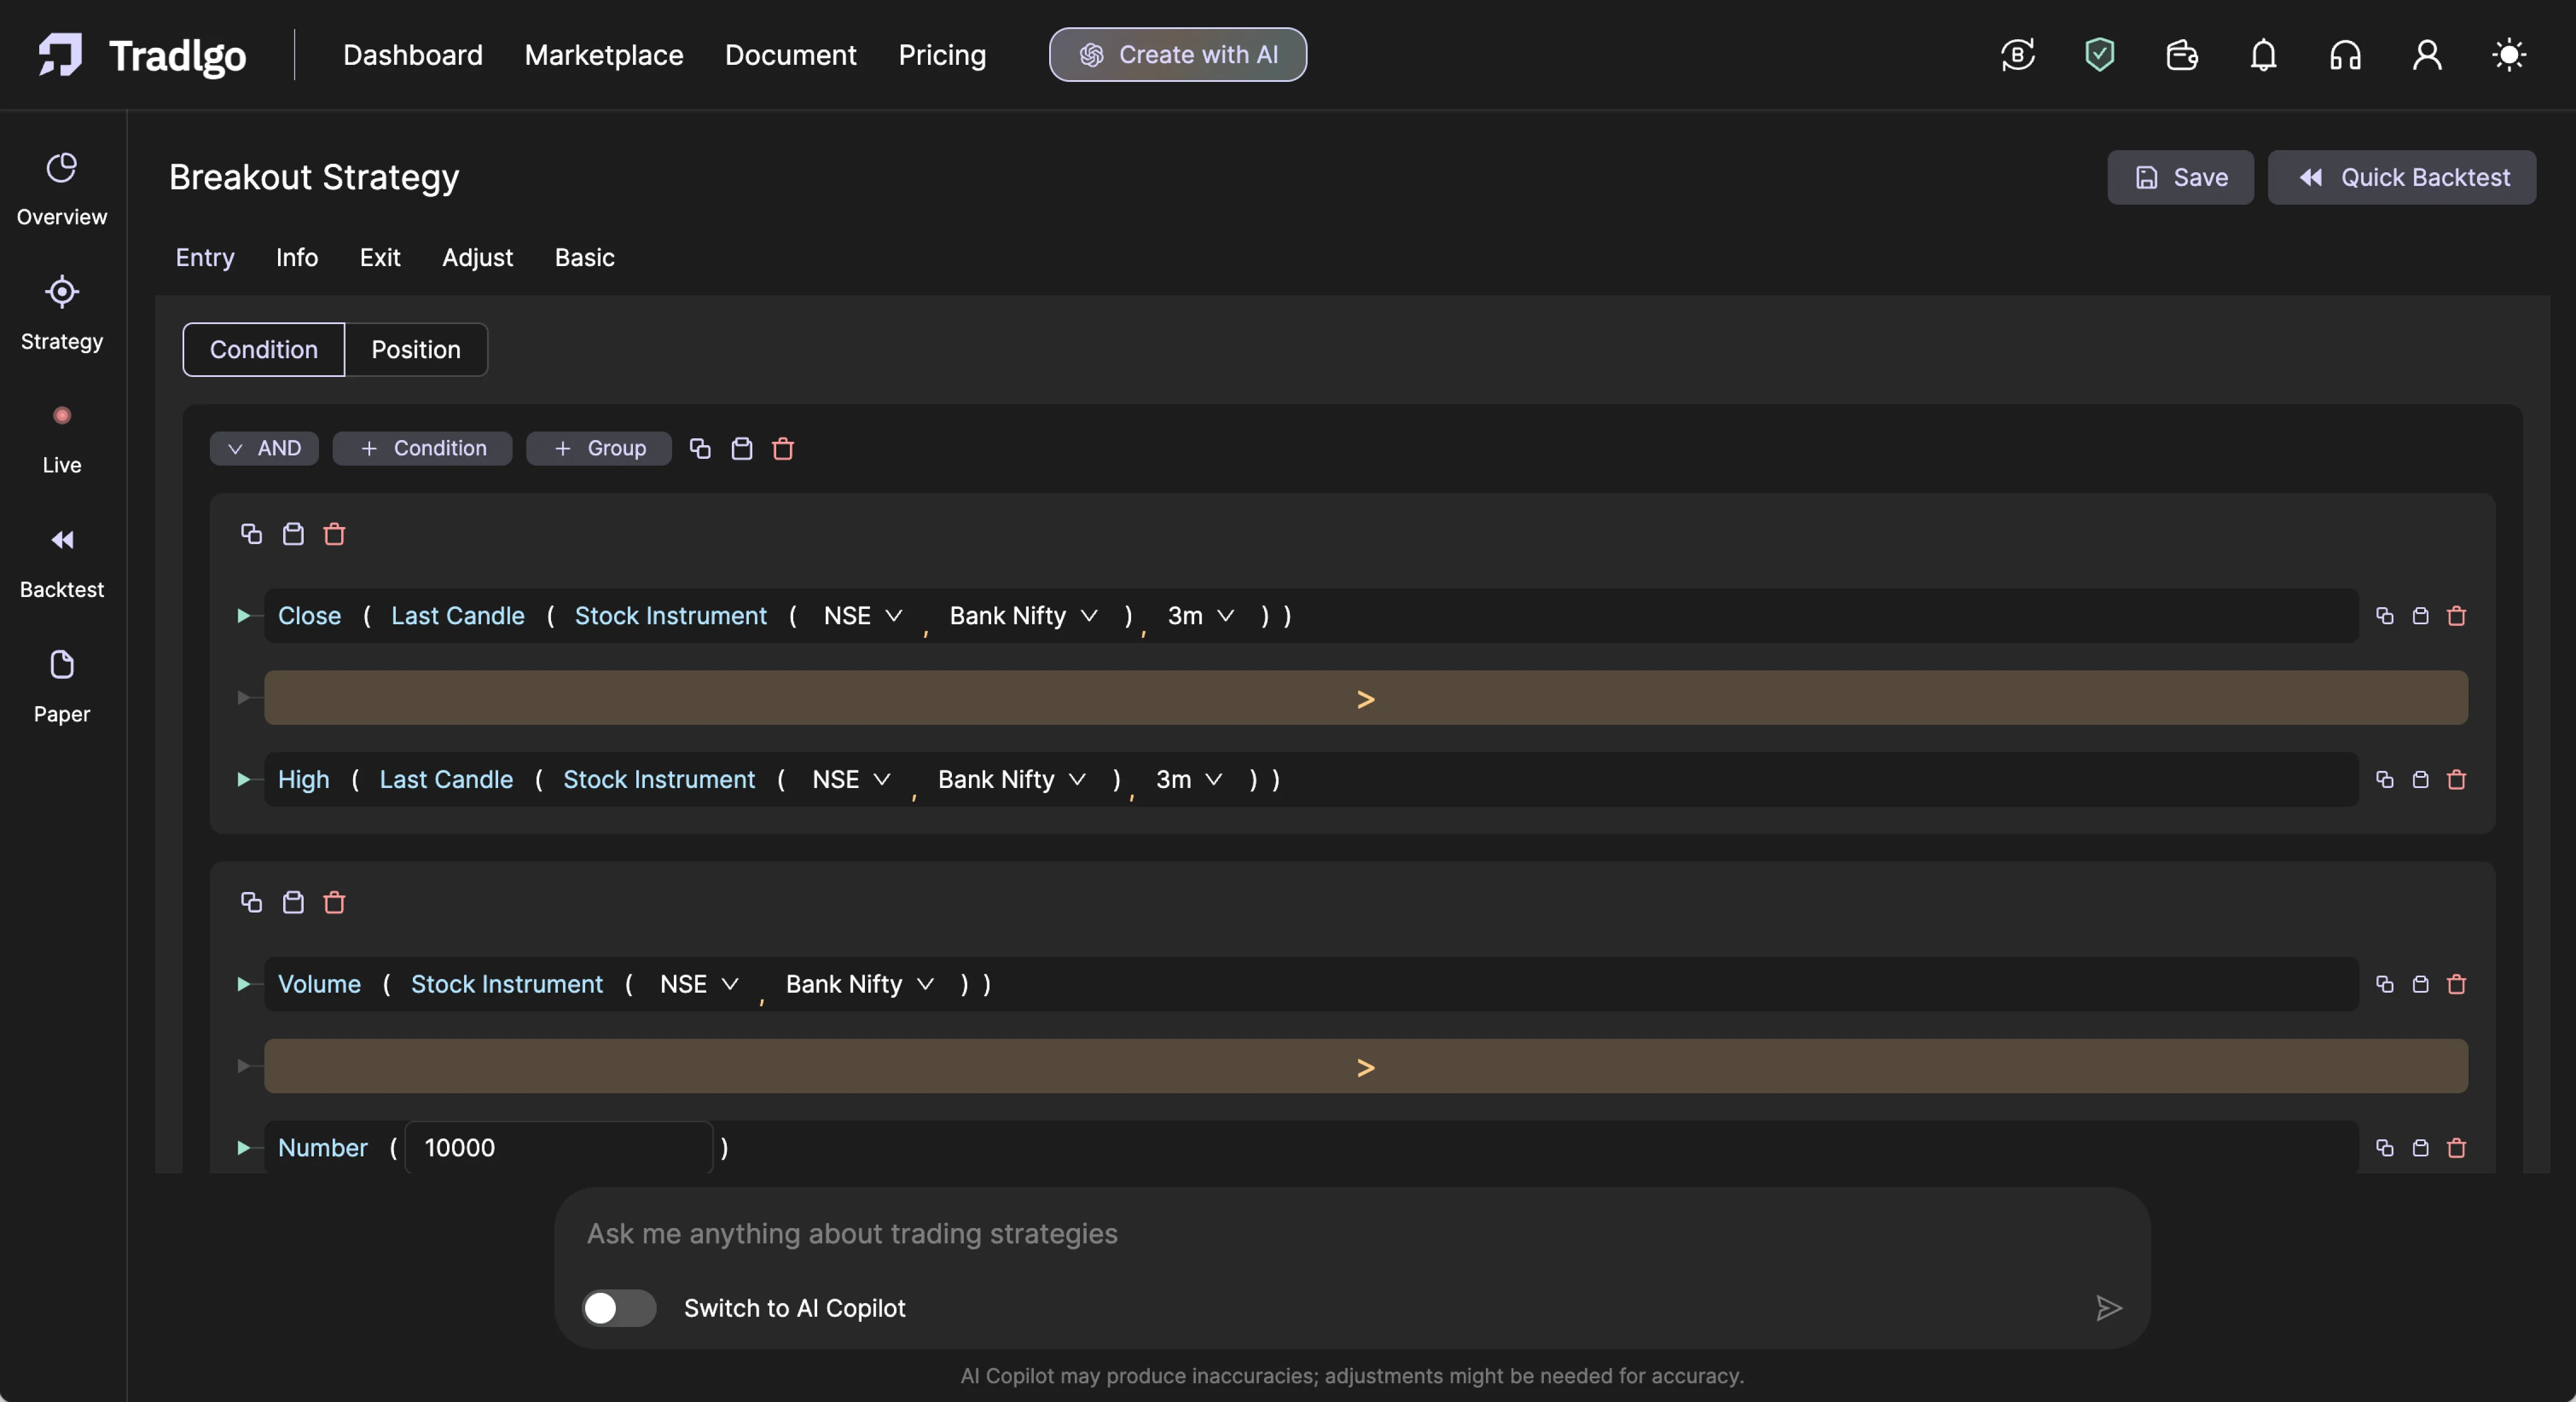2576x1402 pixels.
Task: Toggle the light theme sun icon
Action: (2508, 55)
